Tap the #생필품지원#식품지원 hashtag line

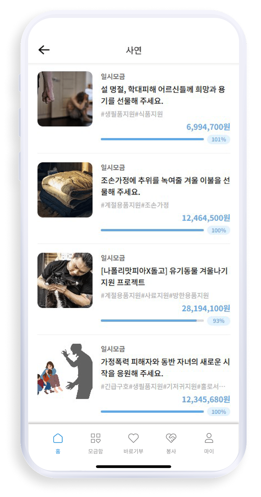coord(132,114)
